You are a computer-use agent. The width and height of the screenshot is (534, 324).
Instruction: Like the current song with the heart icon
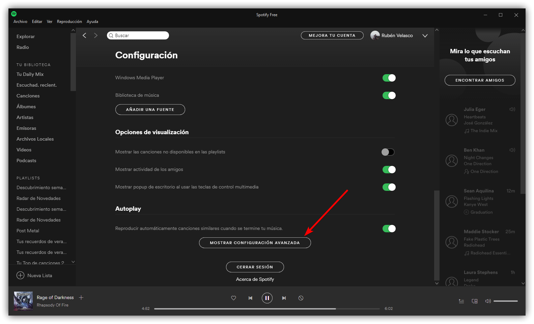coord(233,298)
